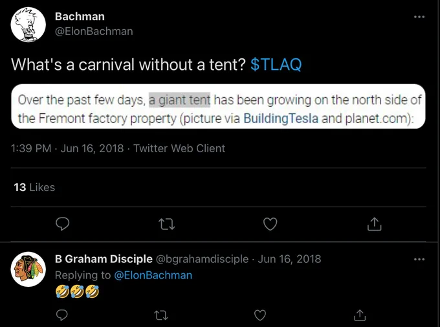Open the Bachman display name

(x=80, y=16)
